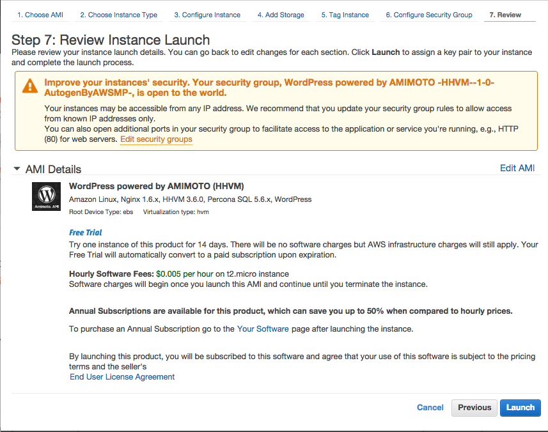Open the End User License Agreement
The width and height of the screenshot is (548, 432).
click(122, 377)
